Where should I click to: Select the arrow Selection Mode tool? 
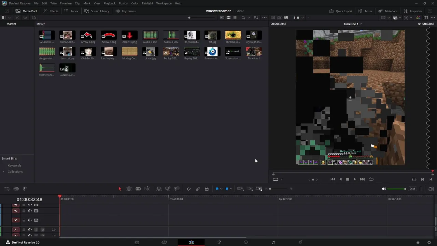click(119, 189)
